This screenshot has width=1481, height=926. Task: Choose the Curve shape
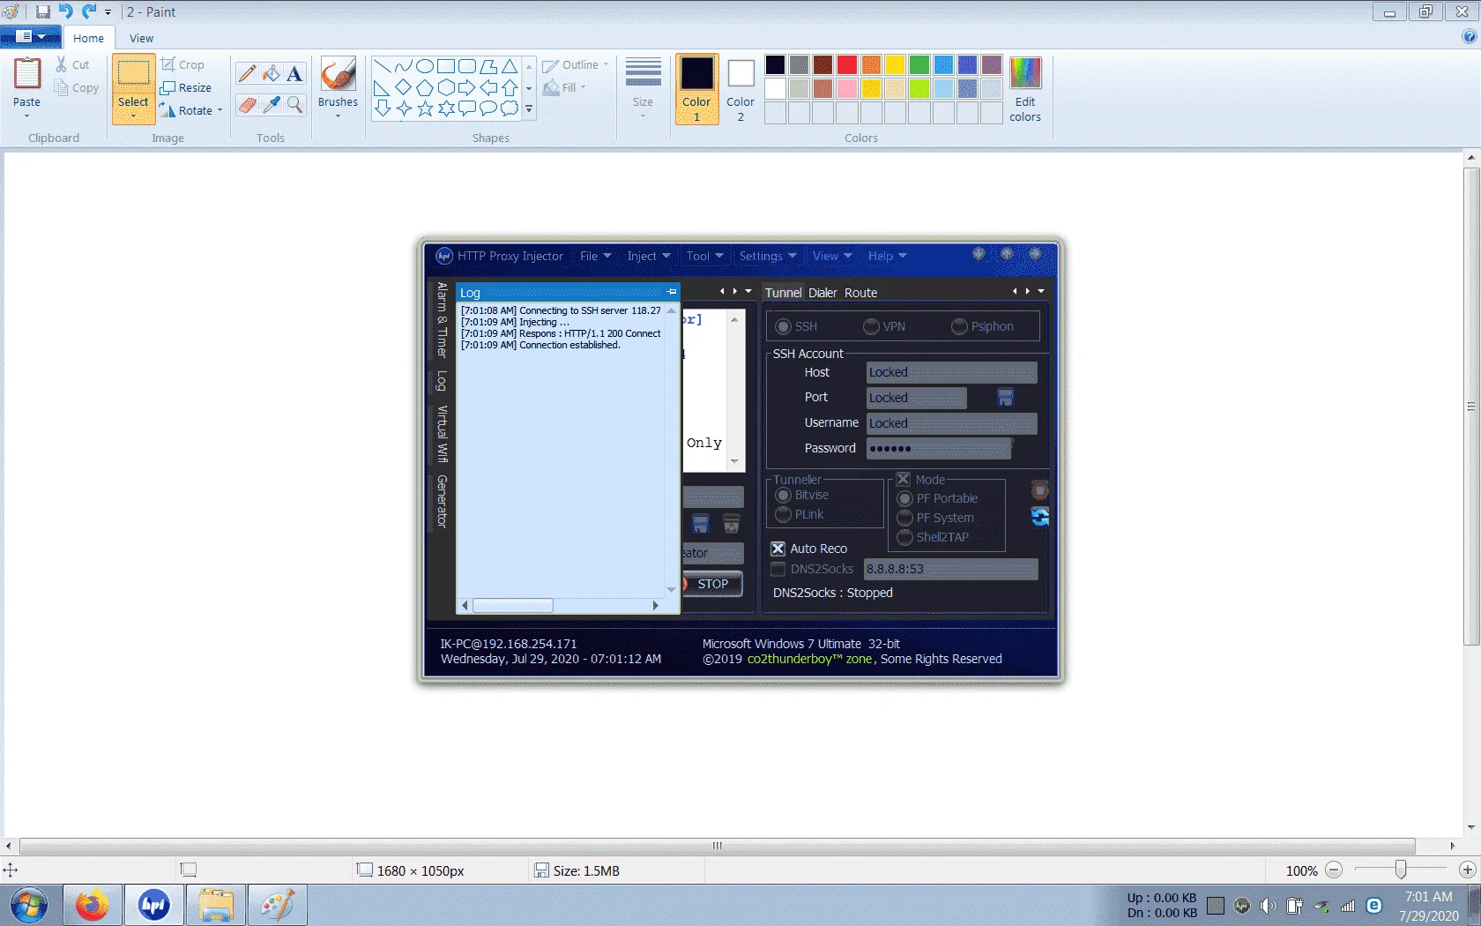tap(403, 66)
